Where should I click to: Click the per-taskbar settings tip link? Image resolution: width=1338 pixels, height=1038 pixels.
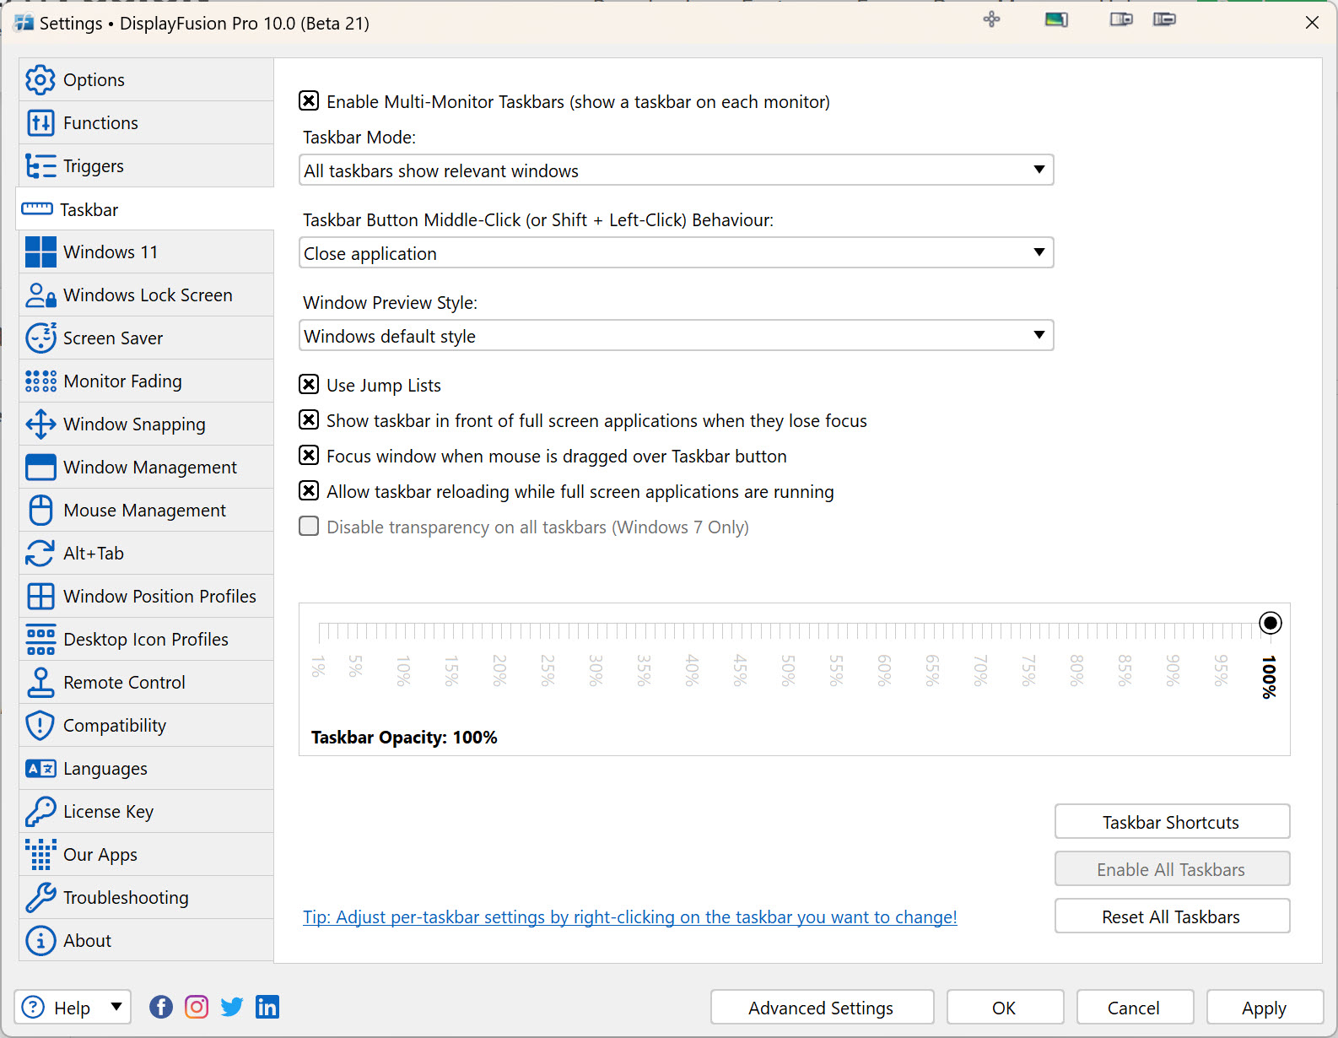click(629, 917)
